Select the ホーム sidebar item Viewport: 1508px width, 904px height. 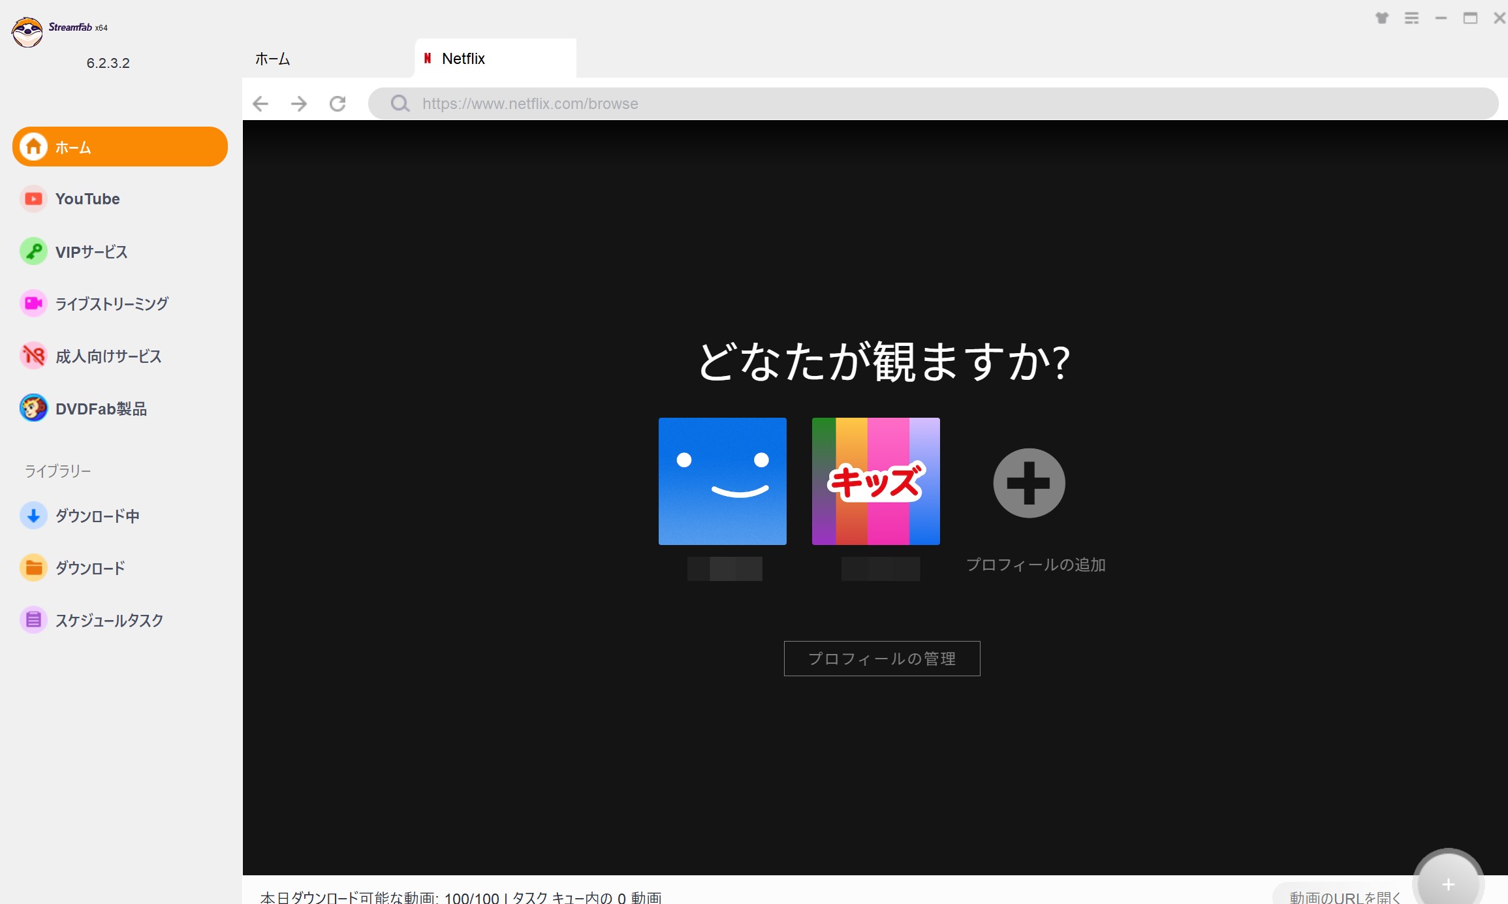120,147
